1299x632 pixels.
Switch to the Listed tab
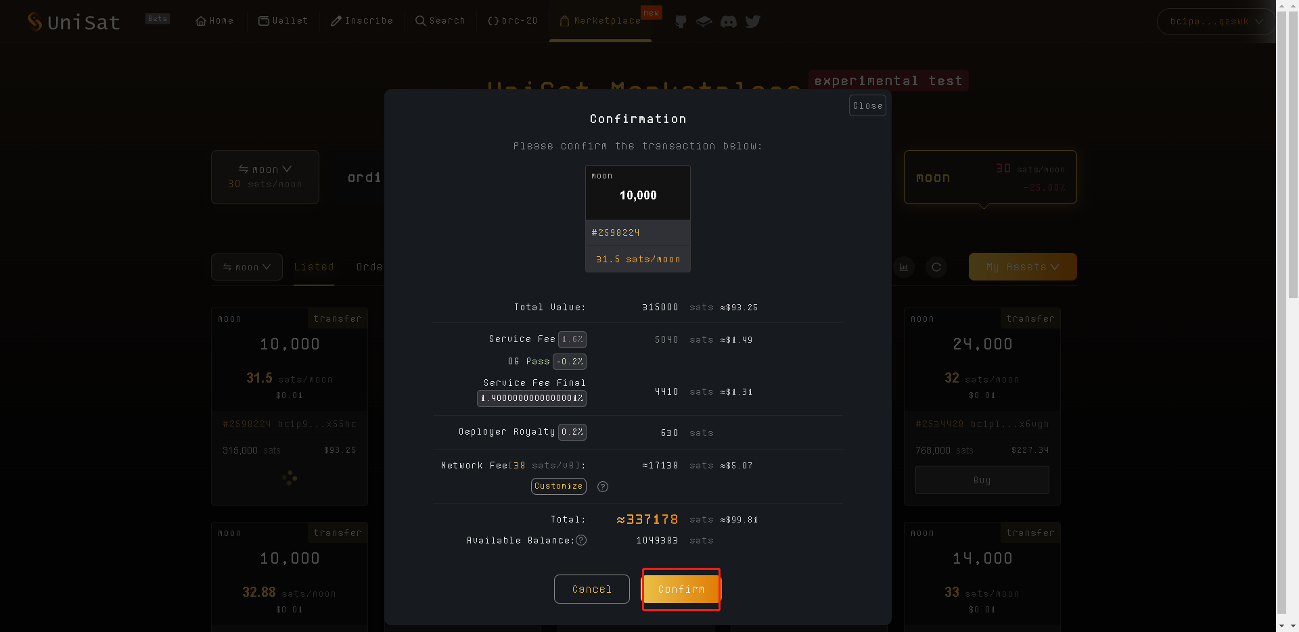point(314,267)
